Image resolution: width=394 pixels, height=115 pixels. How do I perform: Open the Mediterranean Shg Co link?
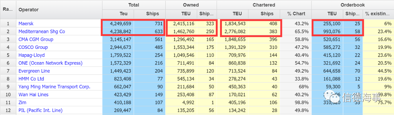[x=42, y=31]
